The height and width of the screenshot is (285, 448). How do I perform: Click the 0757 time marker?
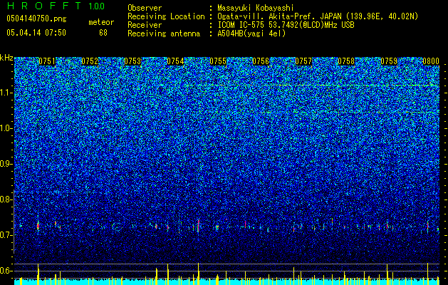point(303,61)
